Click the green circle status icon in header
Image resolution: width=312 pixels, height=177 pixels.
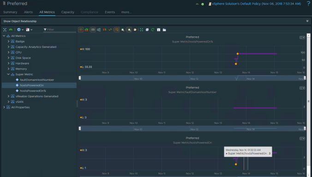click(203, 4)
